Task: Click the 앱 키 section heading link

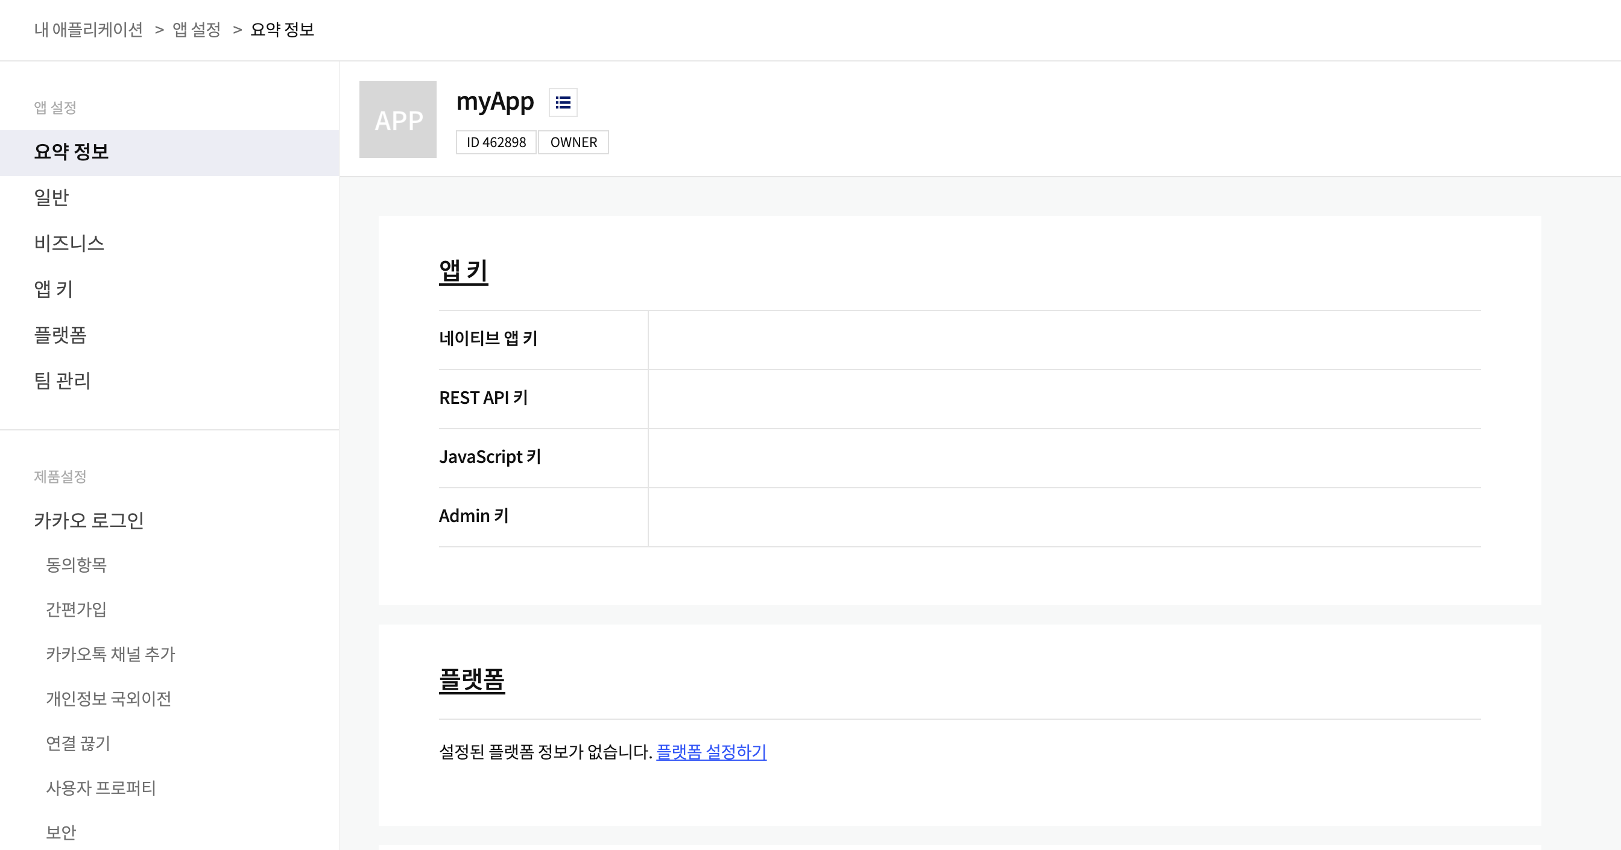Action: point(463,271)
